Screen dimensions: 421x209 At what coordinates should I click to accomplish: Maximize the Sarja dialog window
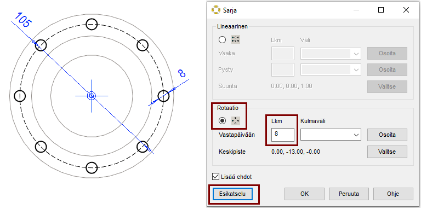[x=381, y=10]
